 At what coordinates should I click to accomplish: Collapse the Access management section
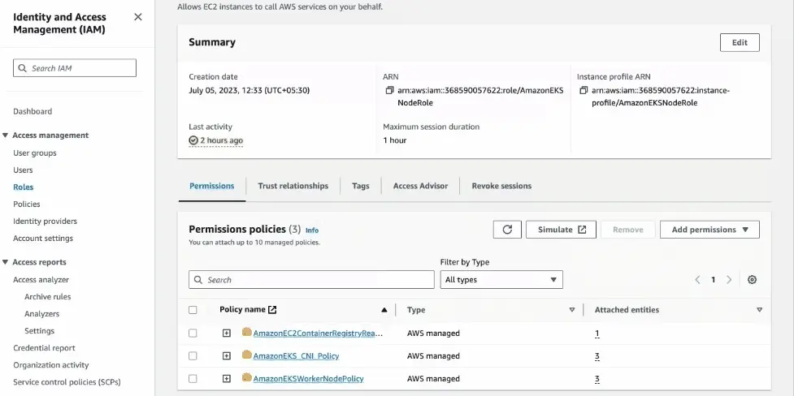tap(6, 136)
